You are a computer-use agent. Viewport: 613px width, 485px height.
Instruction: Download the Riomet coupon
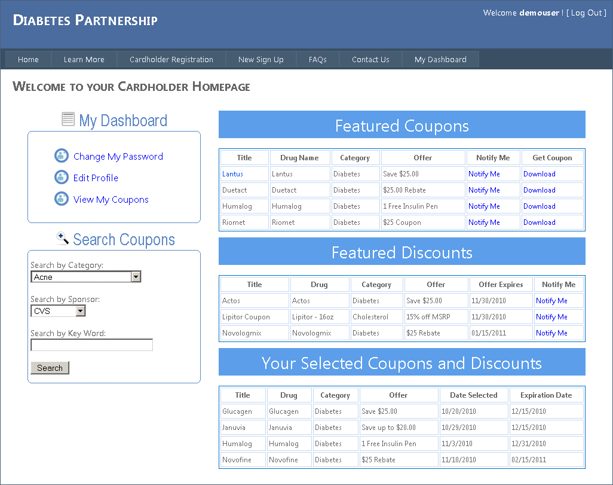pyautogui.click(x=539, y=222)
